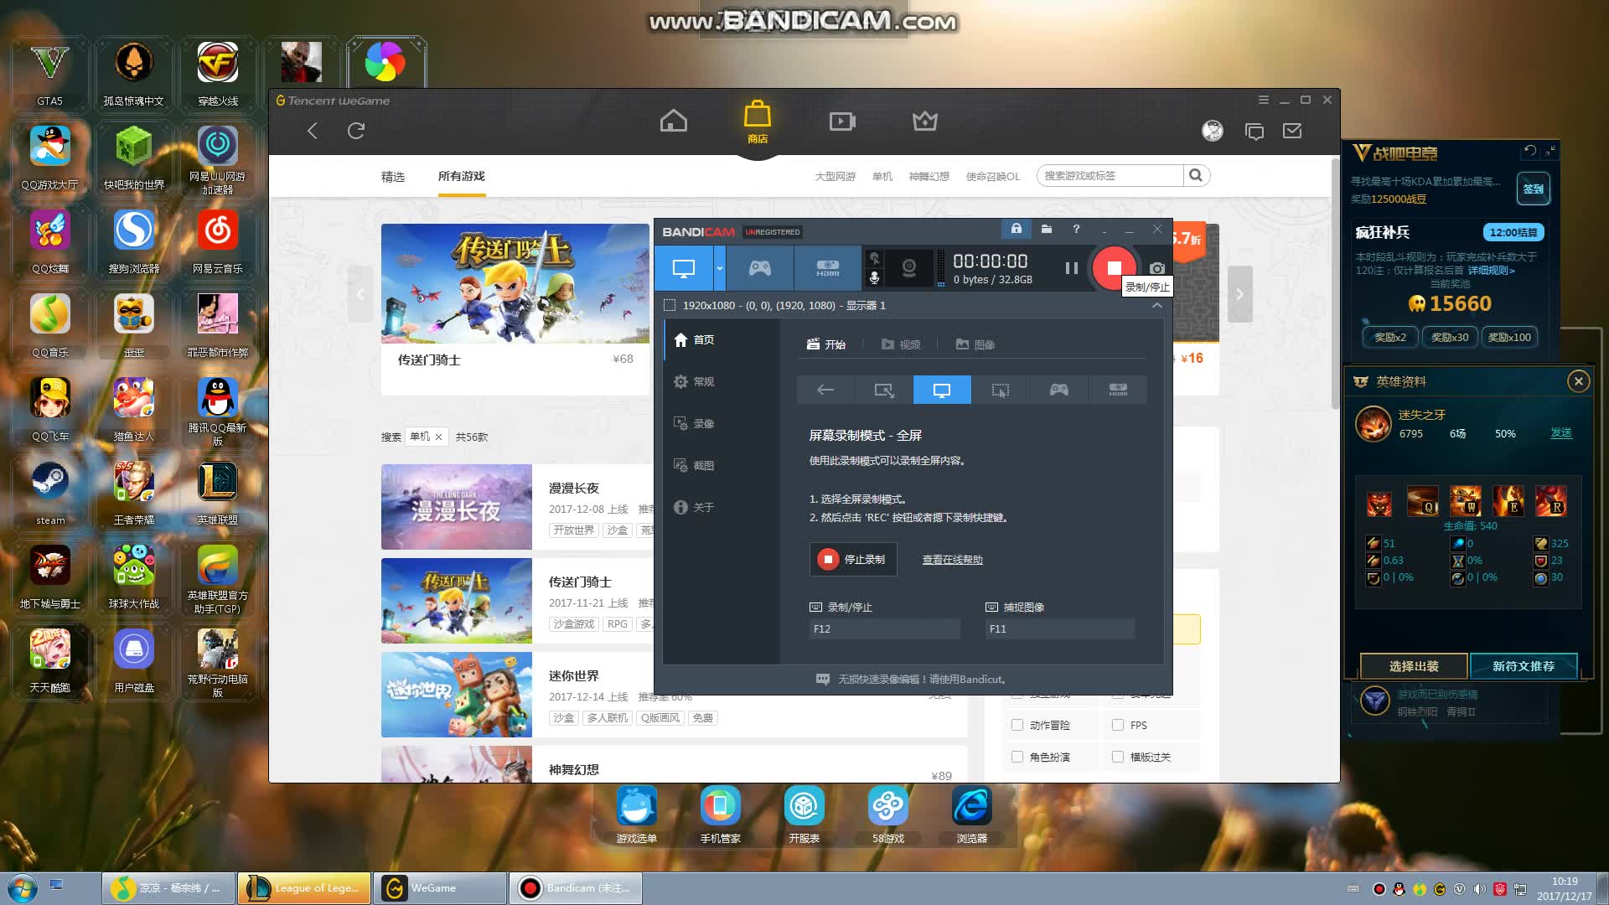Check the FPS filter checkbox
1609x905 pixels.
[x=1118, y=725]
